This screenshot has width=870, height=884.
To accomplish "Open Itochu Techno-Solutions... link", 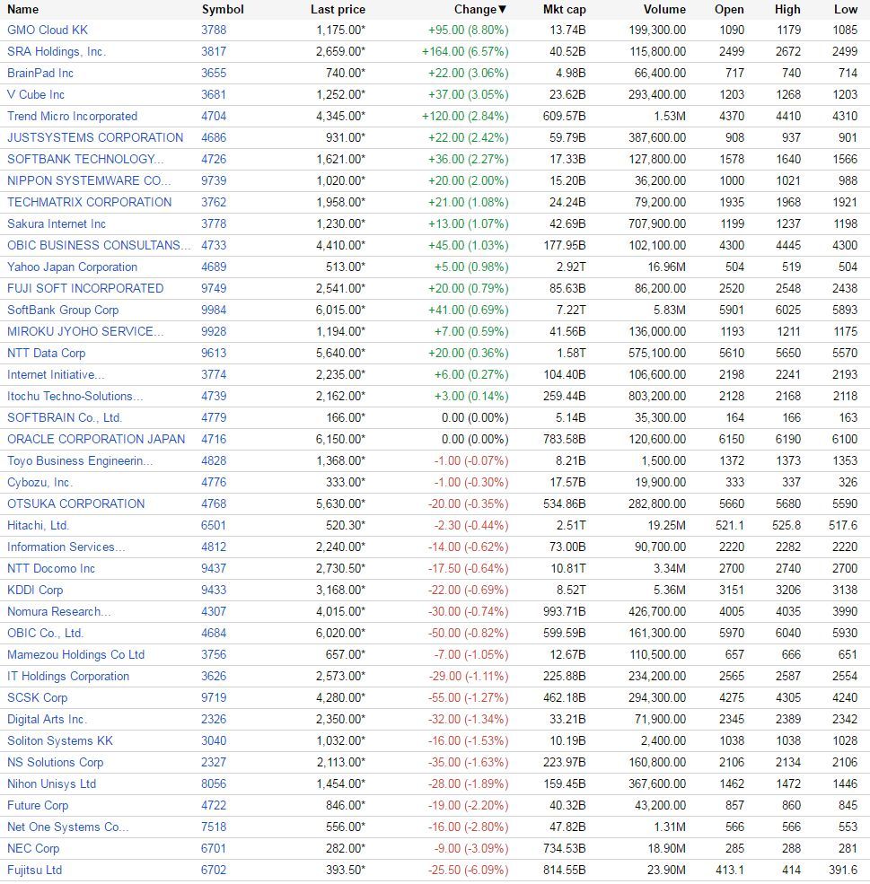I will click(x=75, y=397).
